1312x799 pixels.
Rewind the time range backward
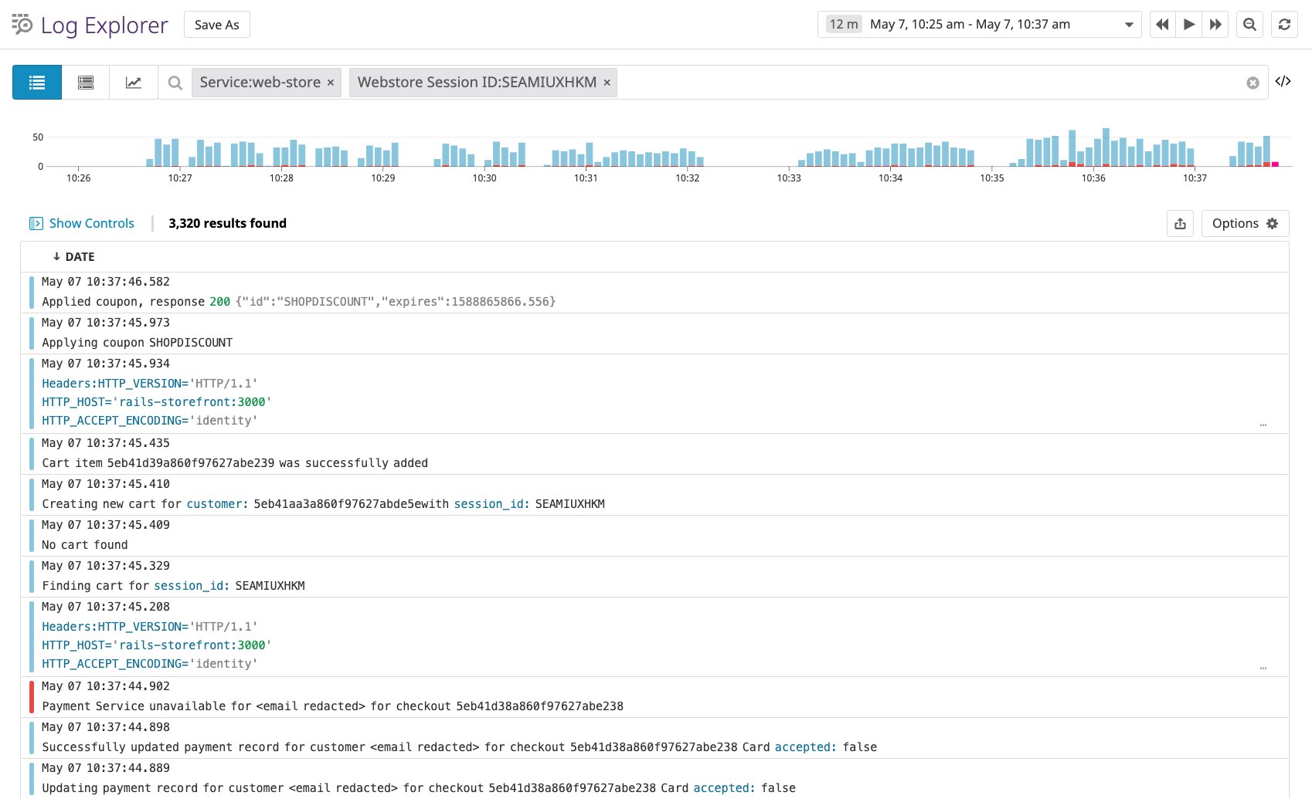click(x=1162, y=25)
